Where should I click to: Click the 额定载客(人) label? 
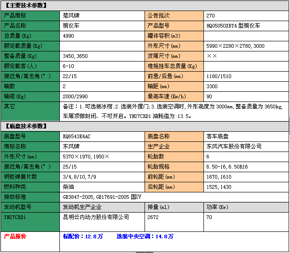pos(20,66)
